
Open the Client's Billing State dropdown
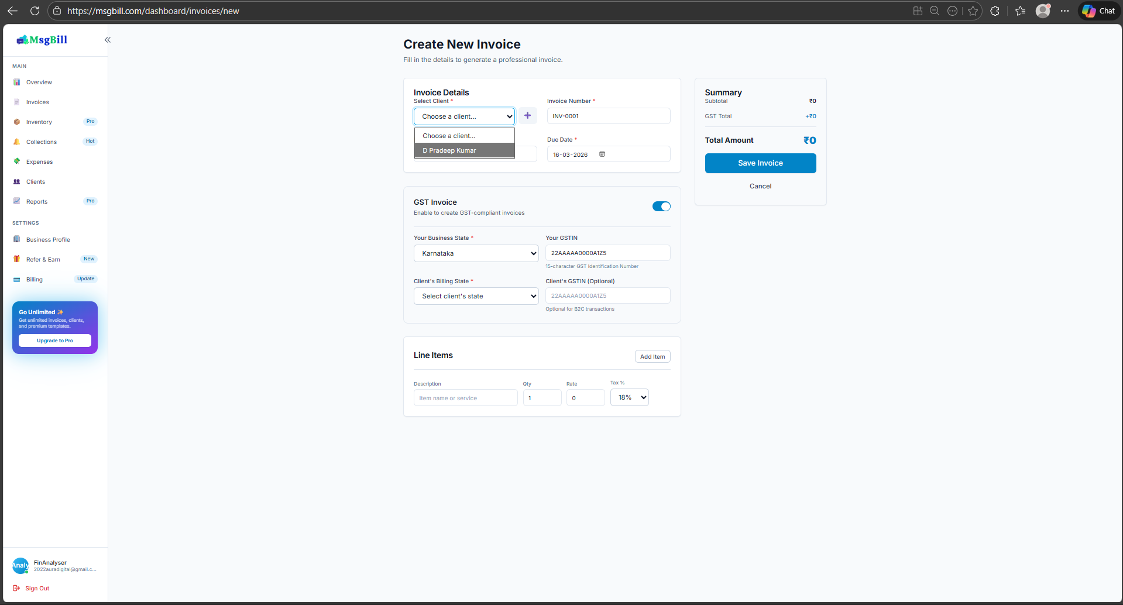tap(475, 295)
